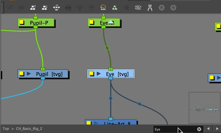Click the node view navigator minimap

(204, 107)
